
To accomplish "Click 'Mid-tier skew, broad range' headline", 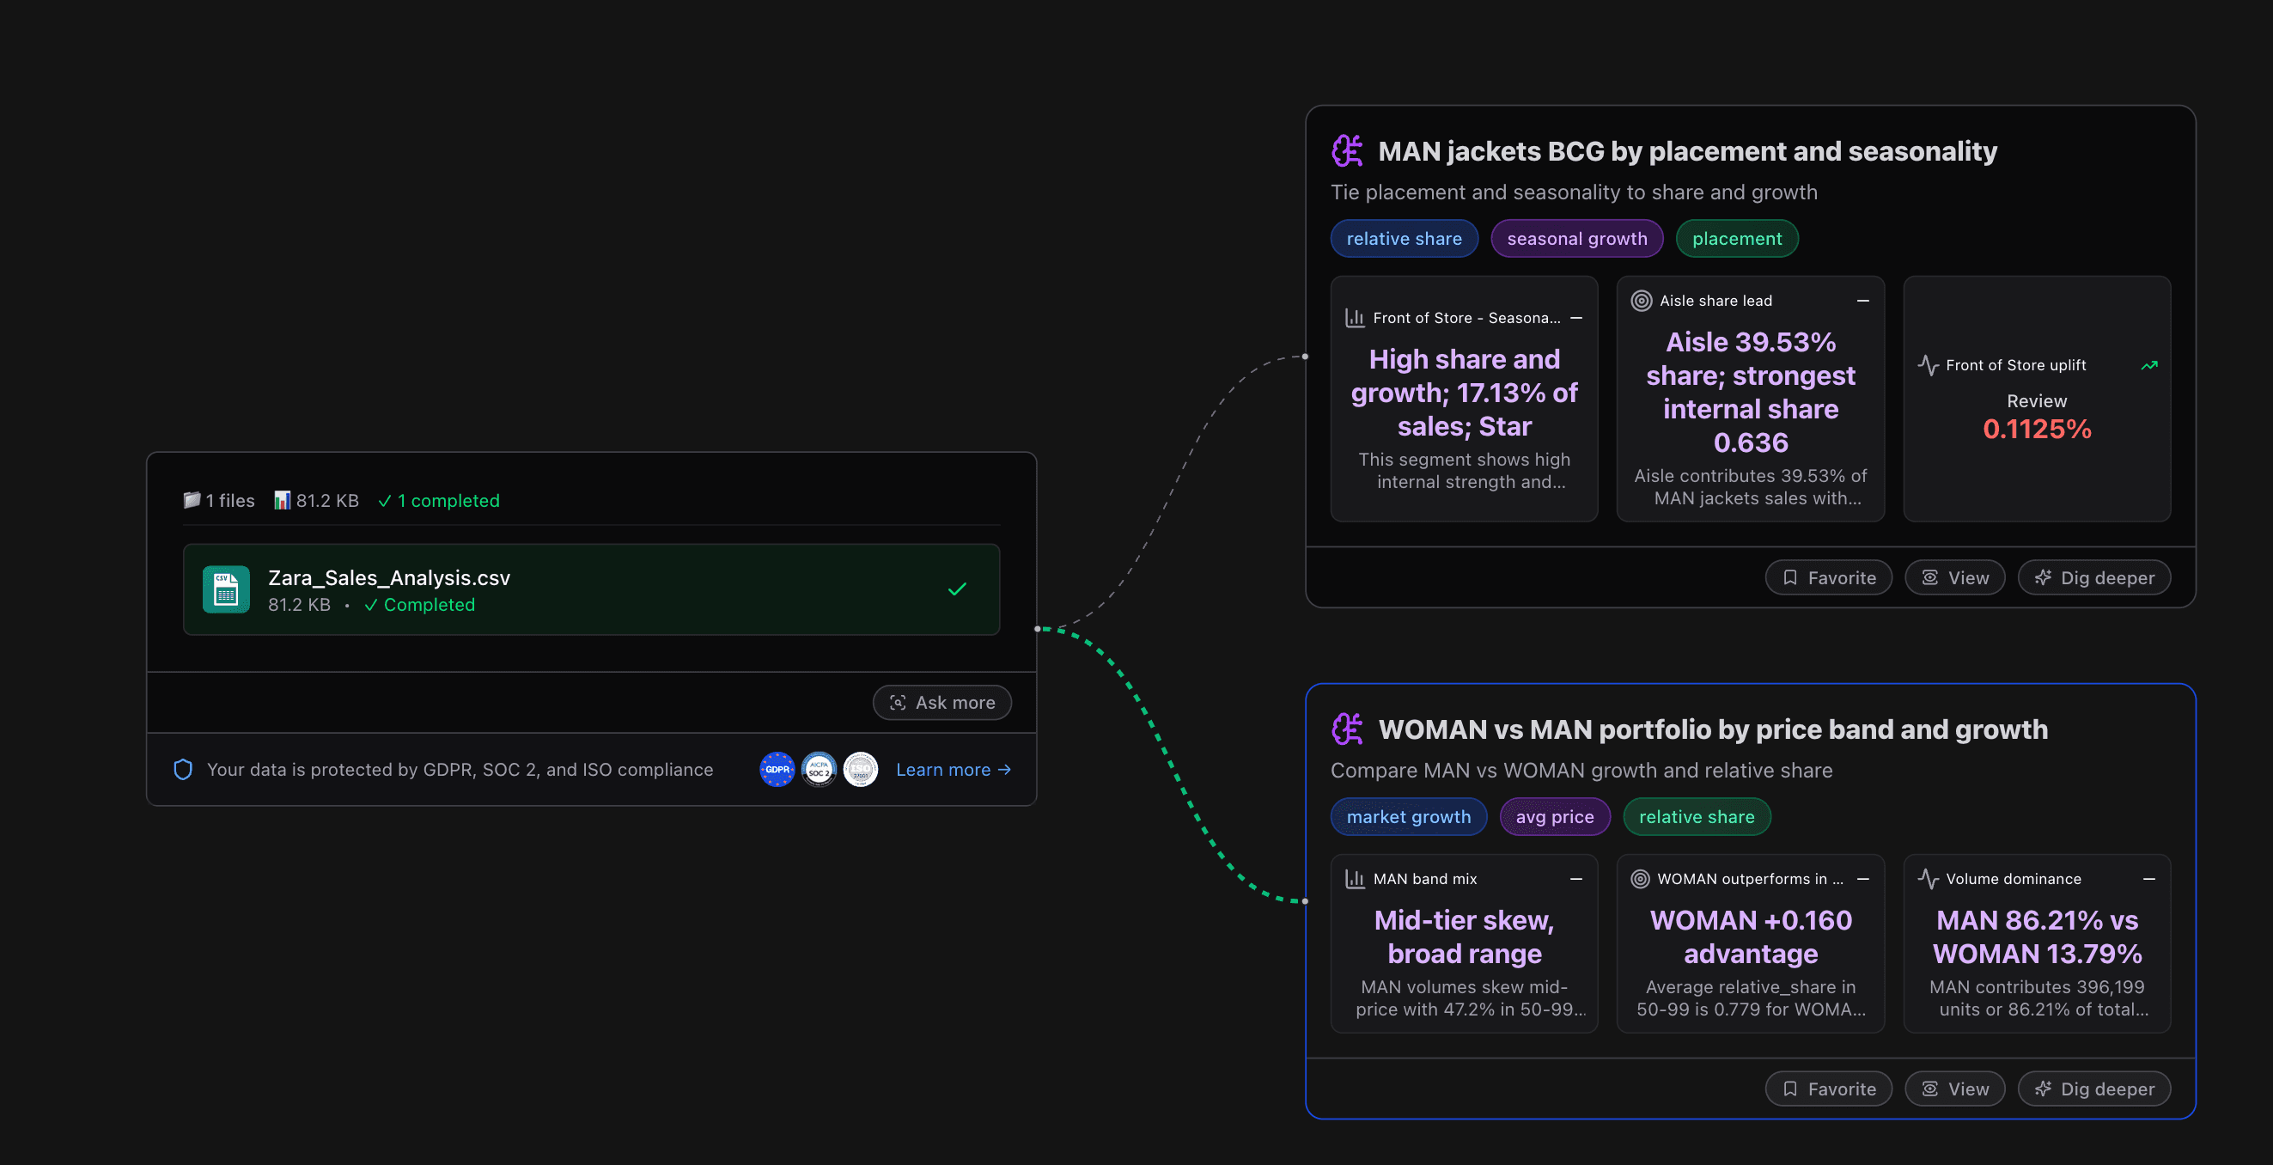I will point(1464,937).
